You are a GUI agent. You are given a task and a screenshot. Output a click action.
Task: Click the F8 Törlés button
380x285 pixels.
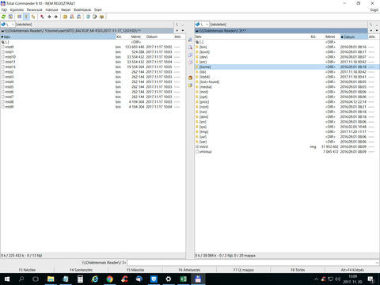coord(298,270)
